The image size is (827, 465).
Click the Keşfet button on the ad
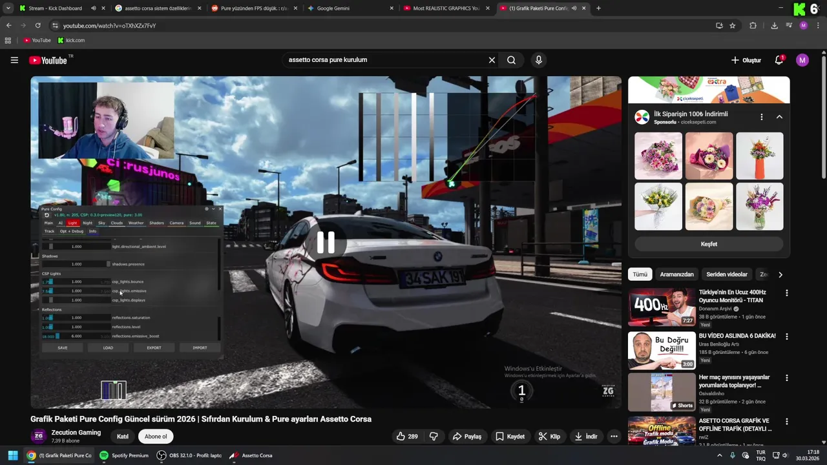709,244
